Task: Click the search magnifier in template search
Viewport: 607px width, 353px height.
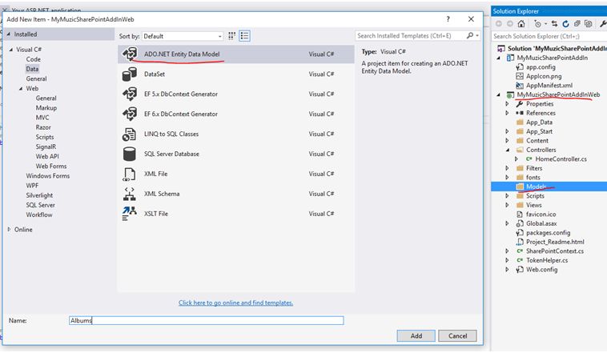Action: 469,35
